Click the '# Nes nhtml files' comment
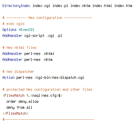 click(x=19, y=48)
